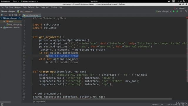188x106 pixels.
Task: Open the Navigate menu
Action: (x=18, y=7)
